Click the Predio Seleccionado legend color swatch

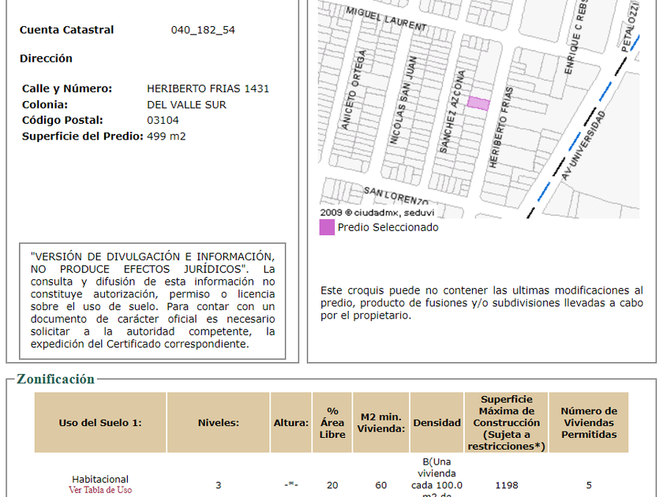(x=327, y=227)
